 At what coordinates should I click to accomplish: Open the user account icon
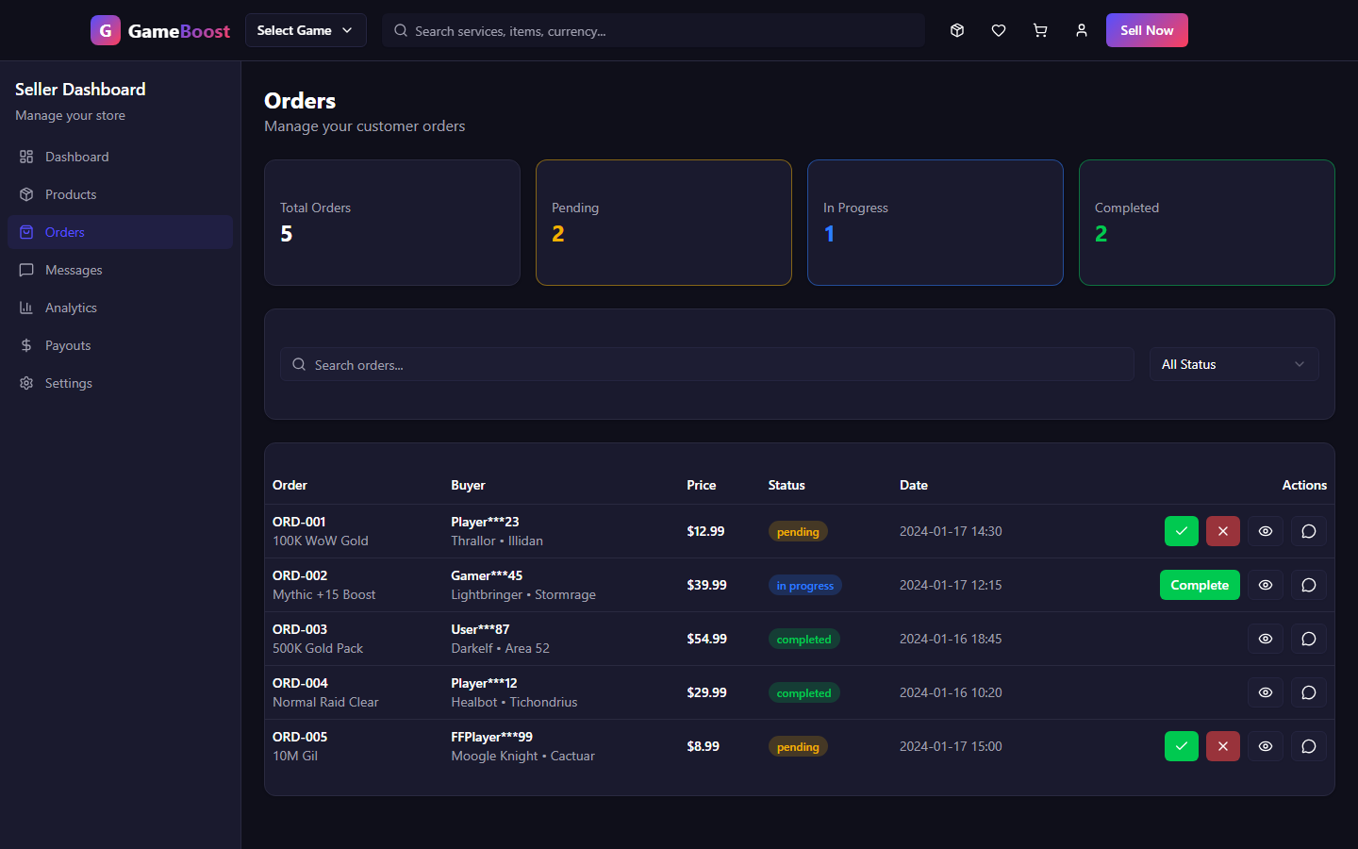click(x=1082, y=30)
